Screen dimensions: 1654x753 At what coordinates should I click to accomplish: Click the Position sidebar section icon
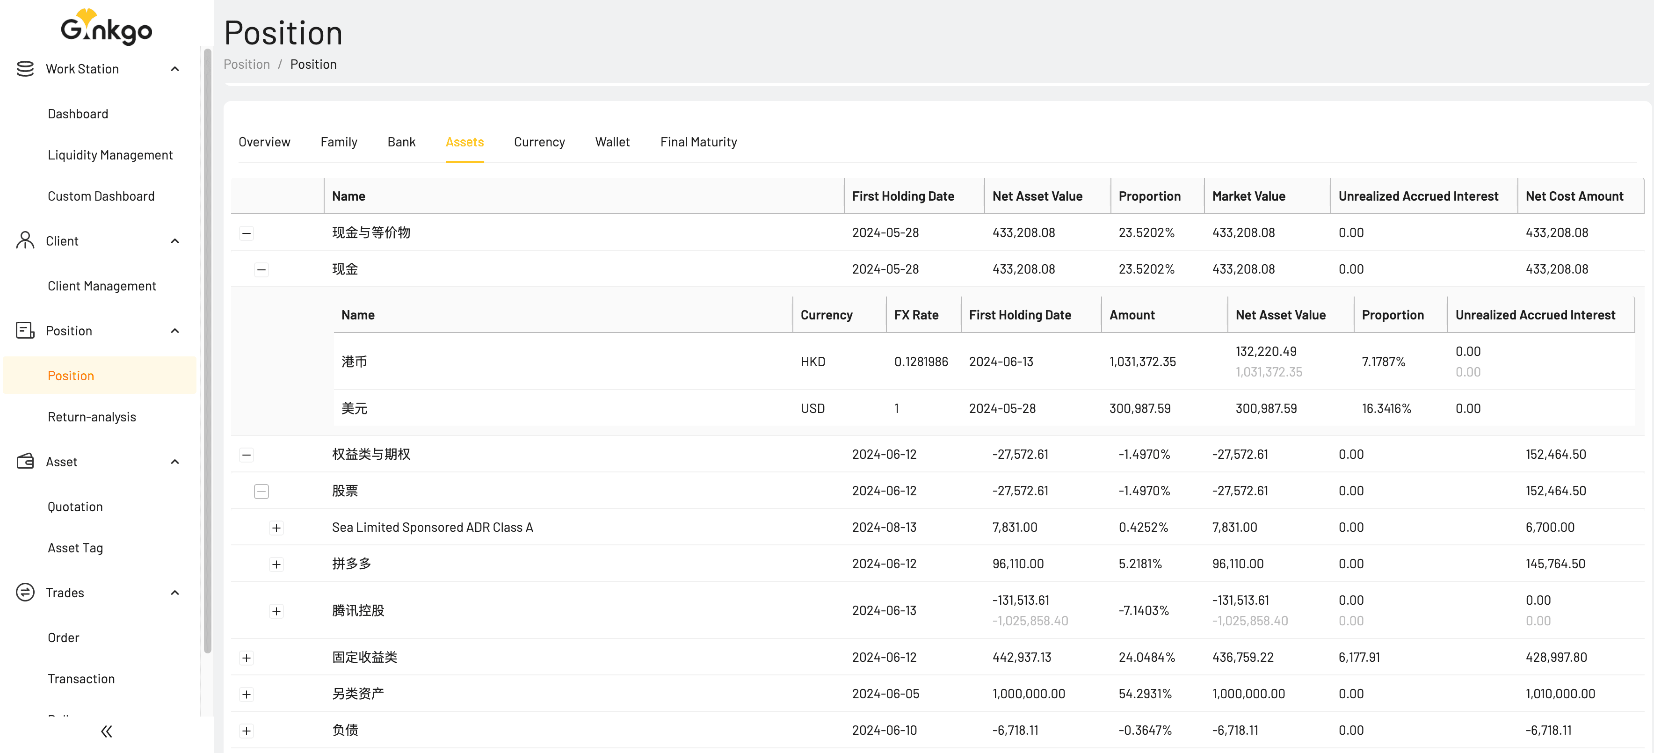(25, 331)
